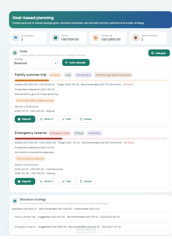Delete the Family summer trip goal
The width and height of the screenshot is (172, 239).
86,119
